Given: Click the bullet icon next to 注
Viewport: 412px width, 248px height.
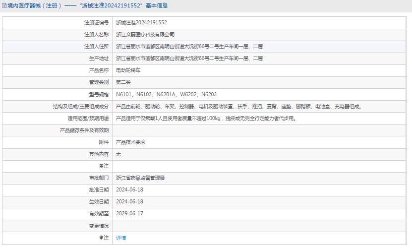Looking at the screenshot, I should pos(101,238).
